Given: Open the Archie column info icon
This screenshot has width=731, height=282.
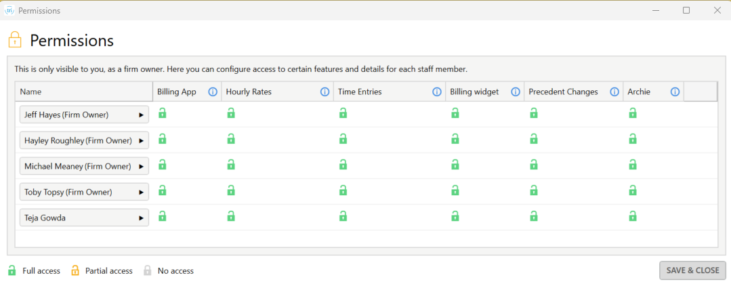Looking at the screenshot, I should pyautogui.click(x=675, y=92).
